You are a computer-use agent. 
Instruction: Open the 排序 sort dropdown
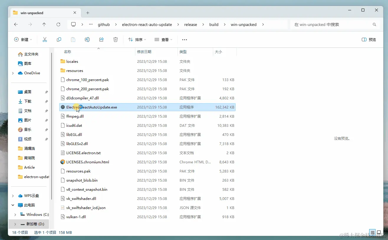tap(137, 40)
